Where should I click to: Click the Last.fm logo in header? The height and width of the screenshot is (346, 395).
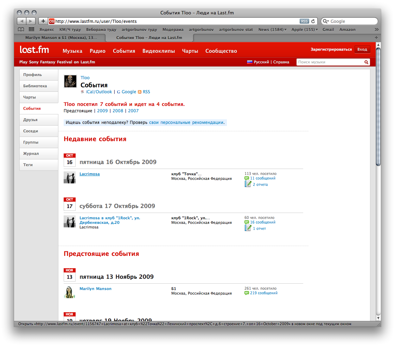[x=34, y=50]
